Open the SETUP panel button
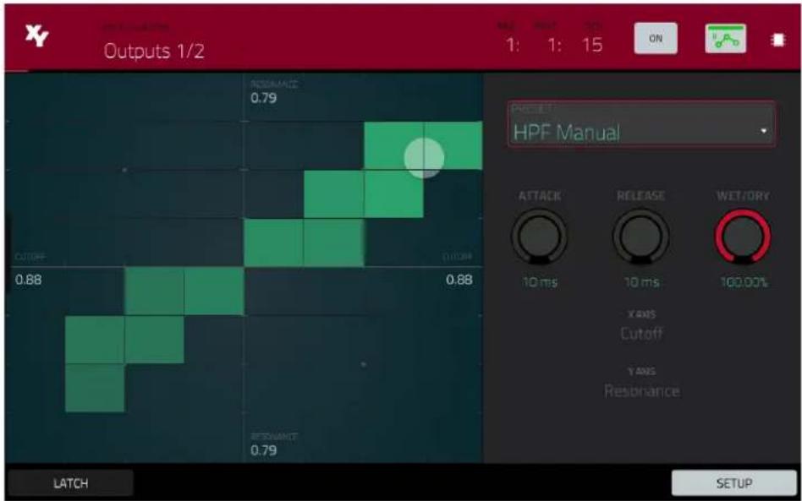 click(734, 483)
